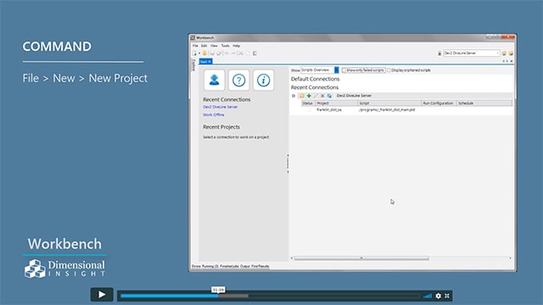Enable Show only failed scripts checkbox
The image size is (543, 305).
pos(344,70)
